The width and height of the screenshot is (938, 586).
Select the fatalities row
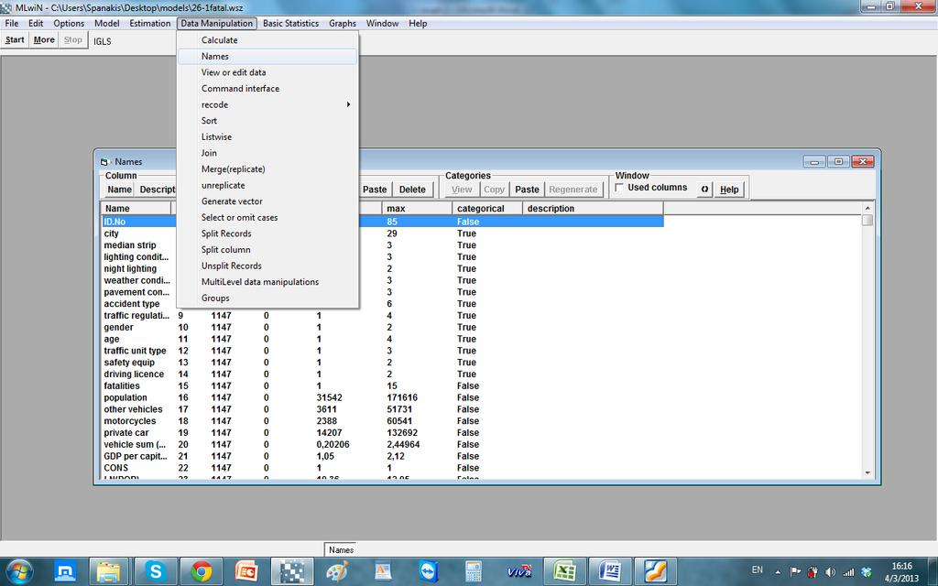tap(382, 386)
